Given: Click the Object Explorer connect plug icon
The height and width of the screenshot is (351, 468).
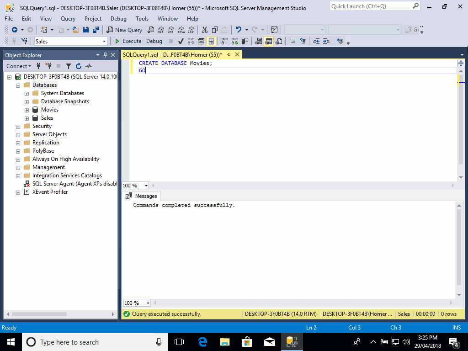Looking at the screenshot, I should (x=38, y=66).
